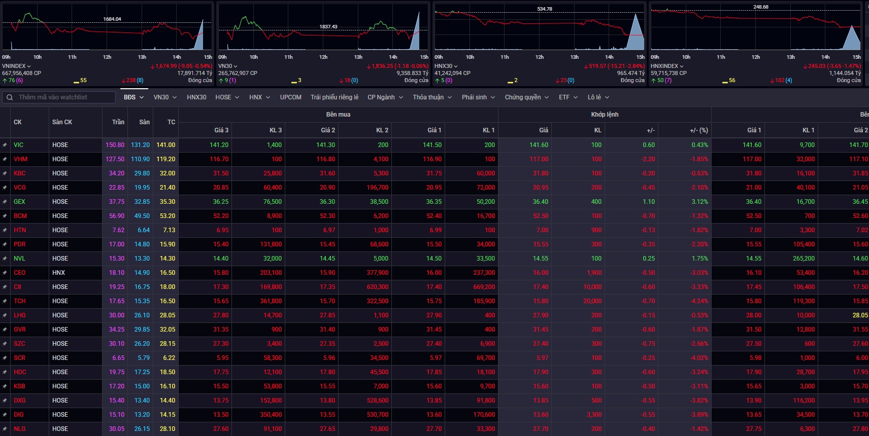Viewport: 869px width, 436px height.
Task: Open the VNINDEX index selector dropdown
Action: [17, 66]
